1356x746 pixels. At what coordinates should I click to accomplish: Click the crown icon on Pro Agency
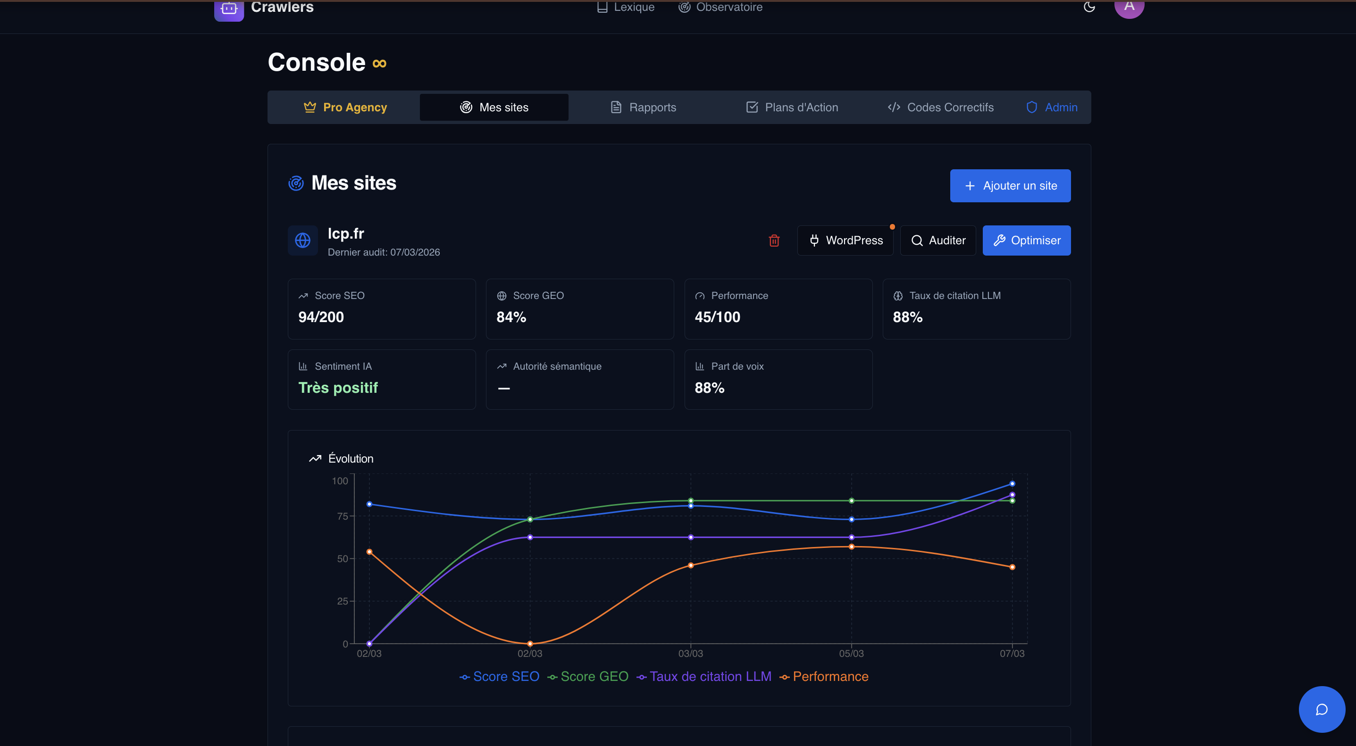tap(310, 107)
